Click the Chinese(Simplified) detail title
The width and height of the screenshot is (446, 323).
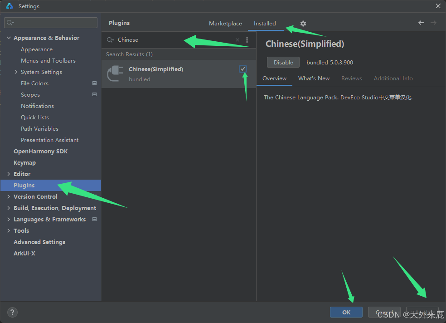(x=305, y=44)
